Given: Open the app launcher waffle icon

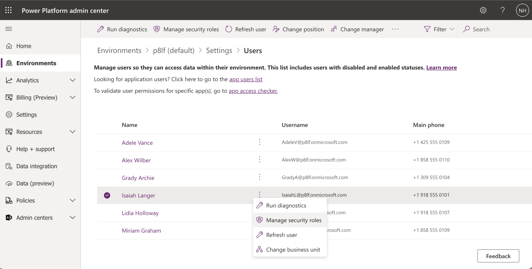Looking at the screenshot, I should pyautogui.click(x=9, y=10).
